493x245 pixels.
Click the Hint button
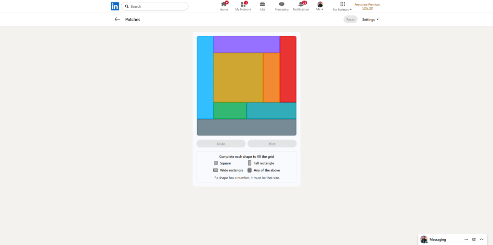pos(272,144)
